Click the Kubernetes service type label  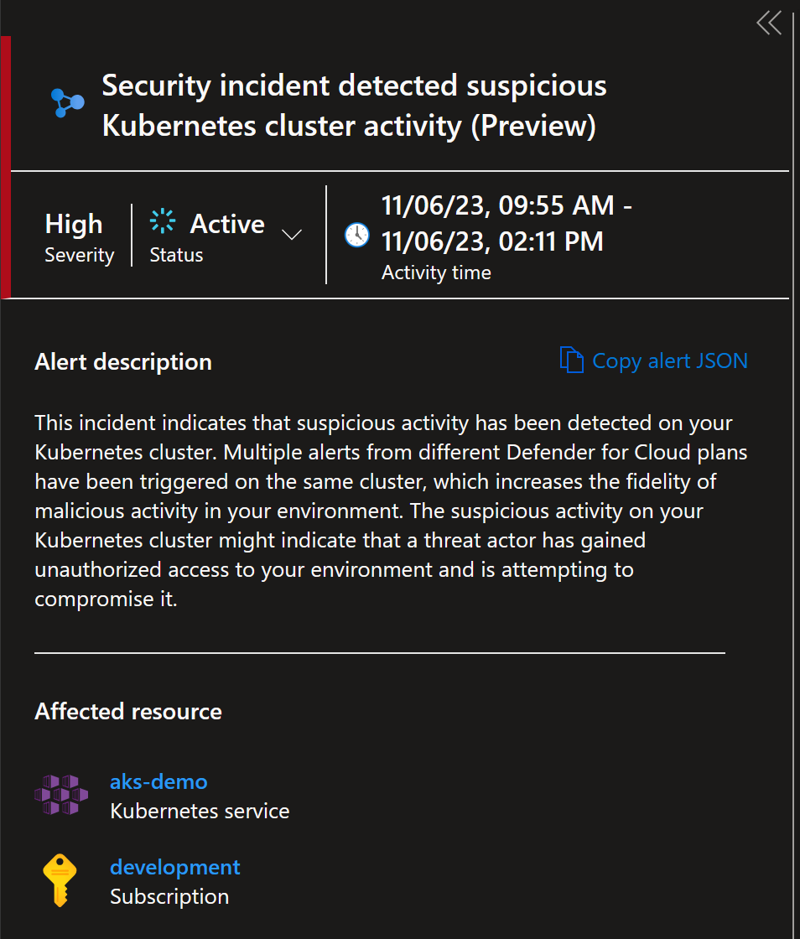(200, 811)
